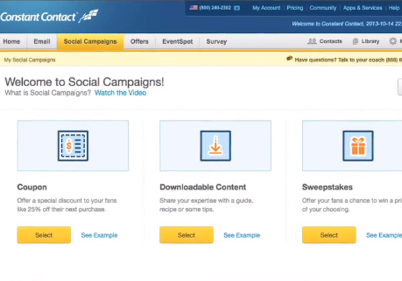The image size is (402, 281).
Task: Click the Constant Contact logo
Action: pyautogui.click(x=49, y=16)
